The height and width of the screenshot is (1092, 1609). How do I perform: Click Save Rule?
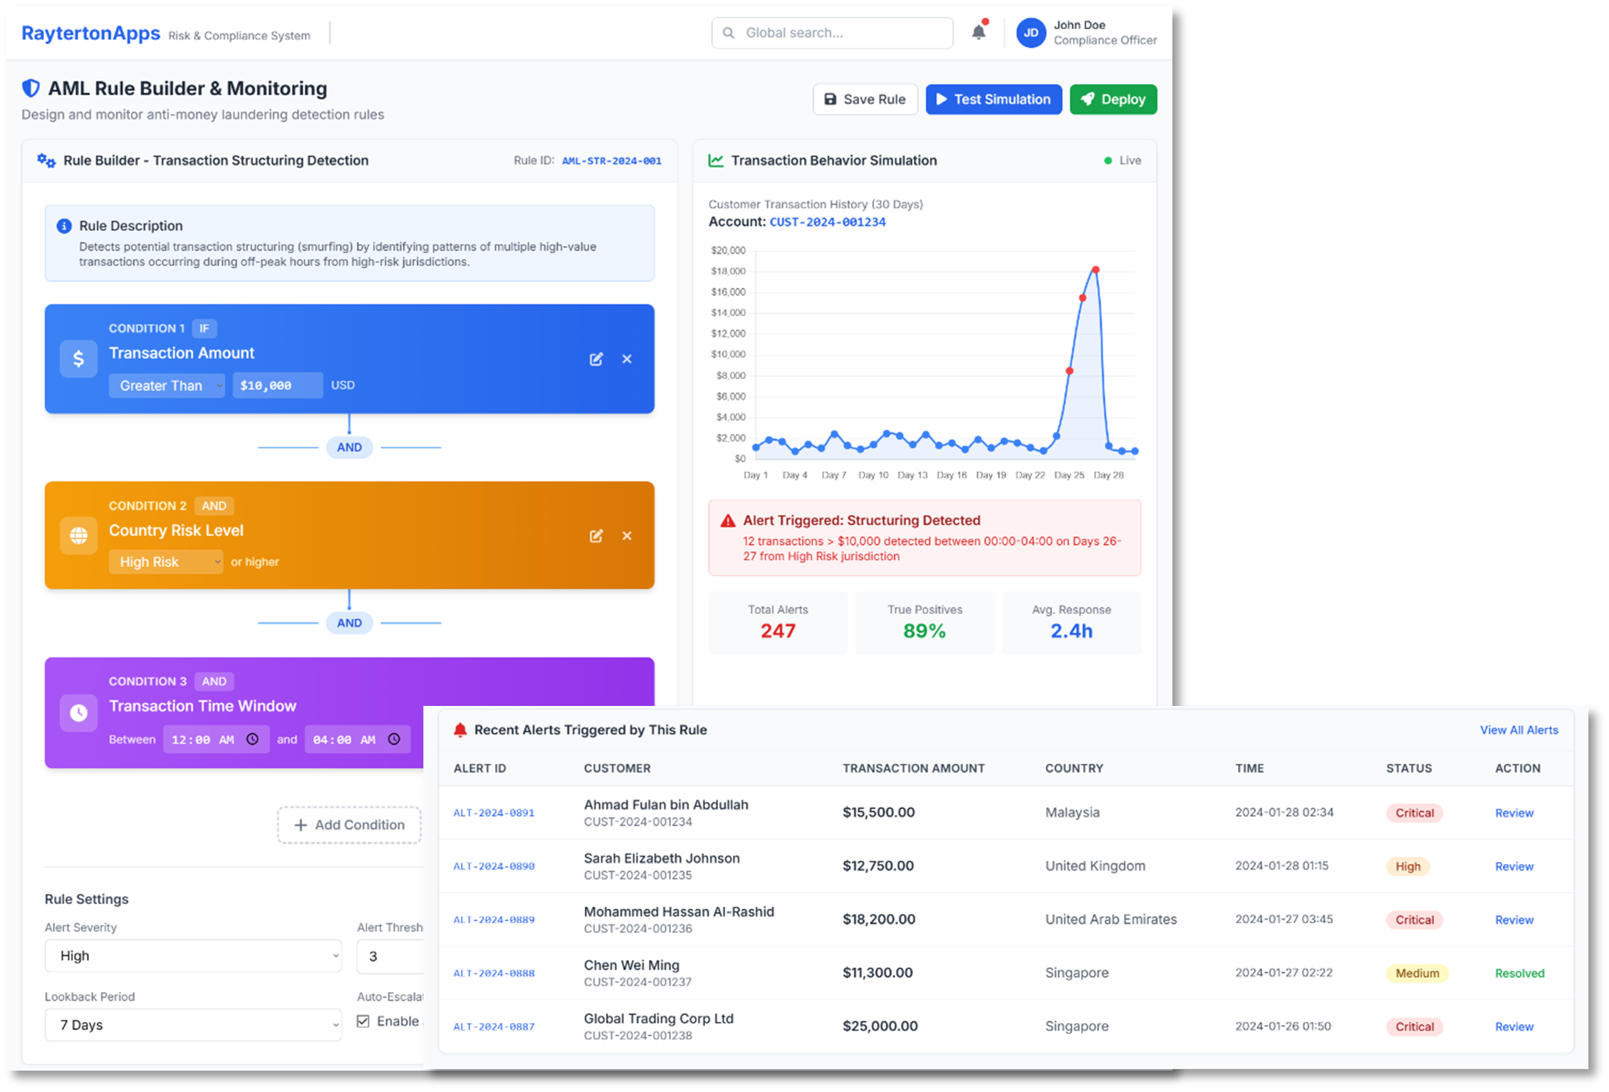tap(865, 99)
